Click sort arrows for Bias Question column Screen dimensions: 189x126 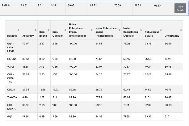(65, 30)
